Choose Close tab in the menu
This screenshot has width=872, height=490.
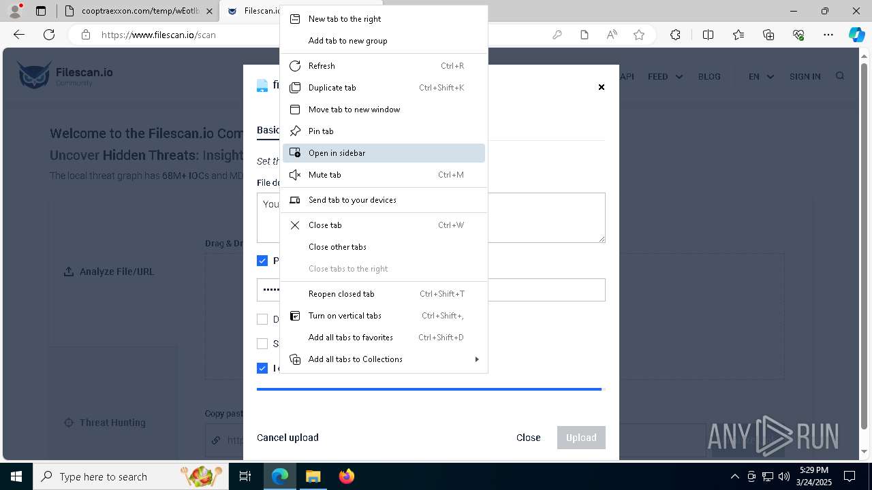(x=384, y=225)
